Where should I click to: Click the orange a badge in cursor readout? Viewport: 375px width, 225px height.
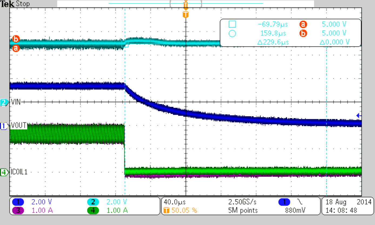pos(303,25)
